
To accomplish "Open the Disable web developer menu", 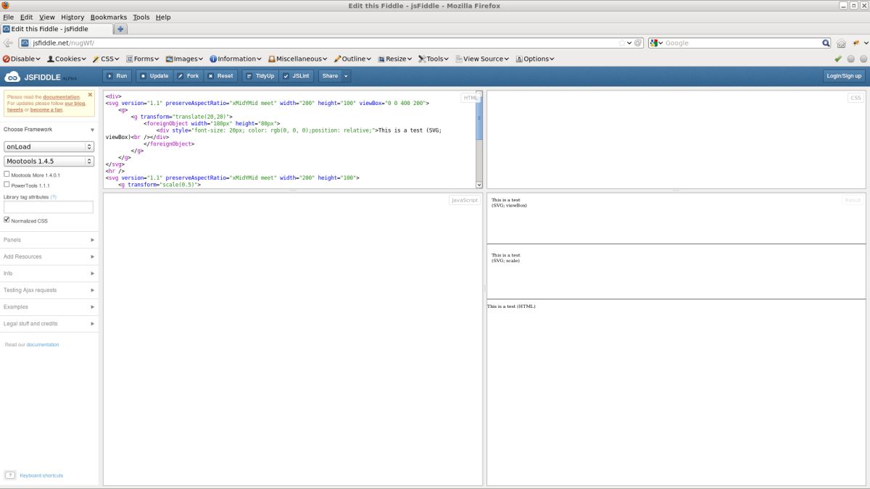I will tap(22, 59).
